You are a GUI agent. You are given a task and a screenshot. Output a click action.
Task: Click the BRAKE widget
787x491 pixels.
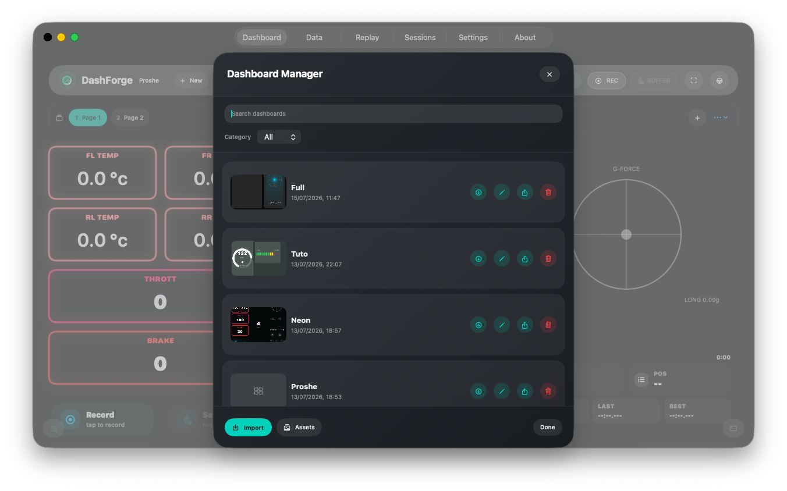(132, 358)
